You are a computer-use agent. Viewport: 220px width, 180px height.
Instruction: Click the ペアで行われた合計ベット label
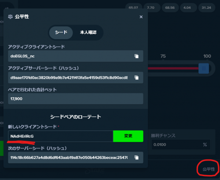coord(32,89)
